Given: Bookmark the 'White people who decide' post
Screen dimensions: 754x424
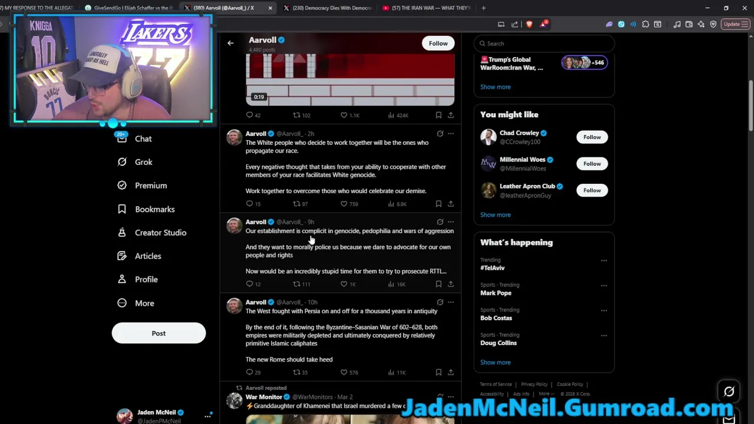Looking at the screenshot, I should 438,204.
